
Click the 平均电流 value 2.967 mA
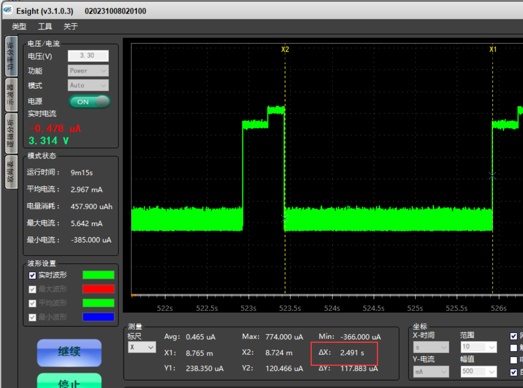coord(87,190)
